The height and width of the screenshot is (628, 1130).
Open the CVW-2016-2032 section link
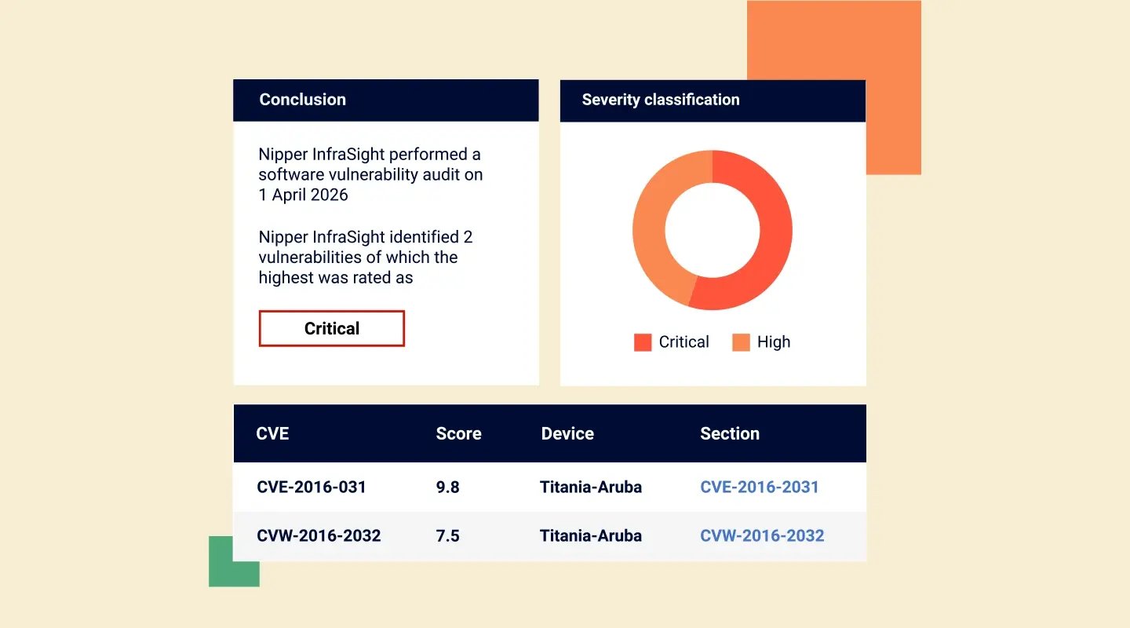tap(762, 535)
